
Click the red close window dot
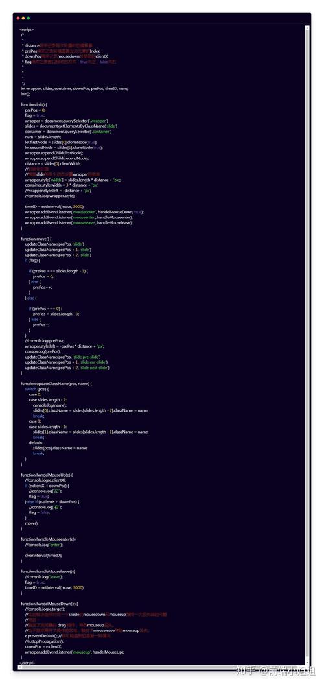click(18, 18)
